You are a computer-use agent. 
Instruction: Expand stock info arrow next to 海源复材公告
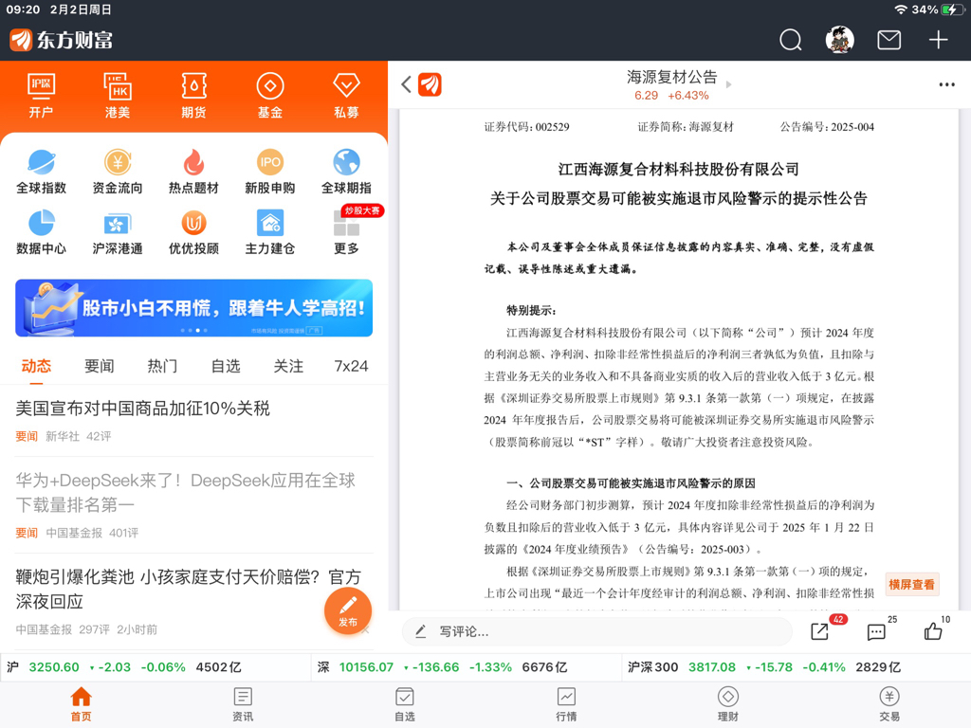728,84
